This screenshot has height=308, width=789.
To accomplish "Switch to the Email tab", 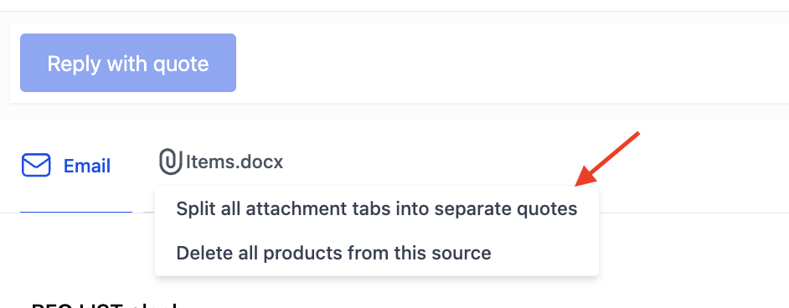I will [x=66, y=166].
